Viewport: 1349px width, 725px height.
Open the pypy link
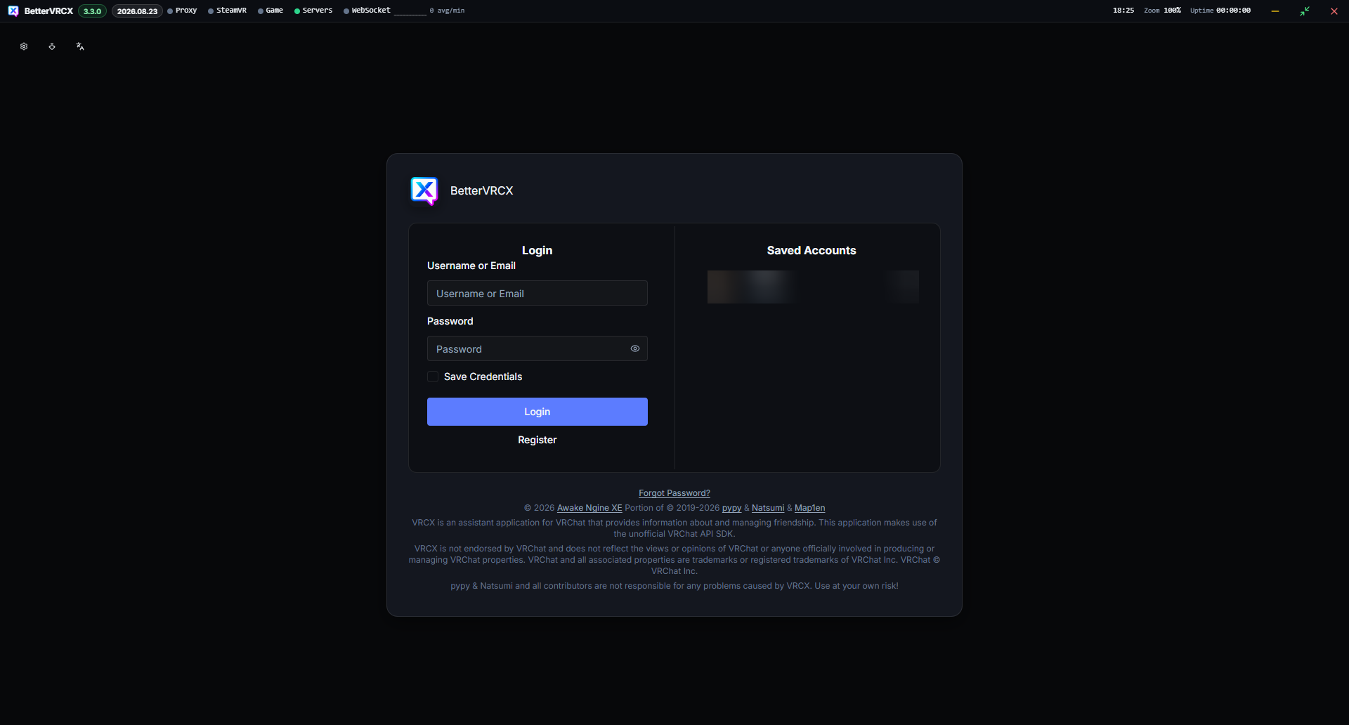tap(731, 508)
